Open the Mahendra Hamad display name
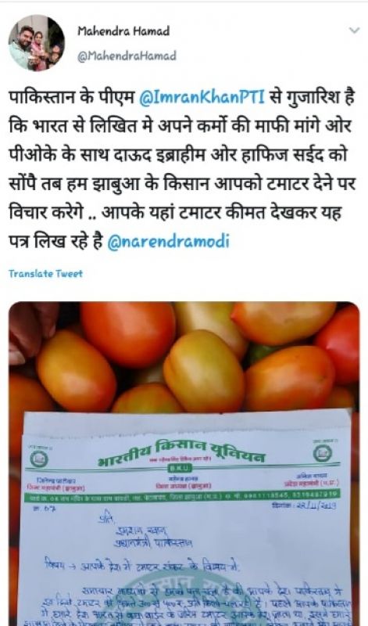Screen dimensions: 368x626 pos(123,31)
